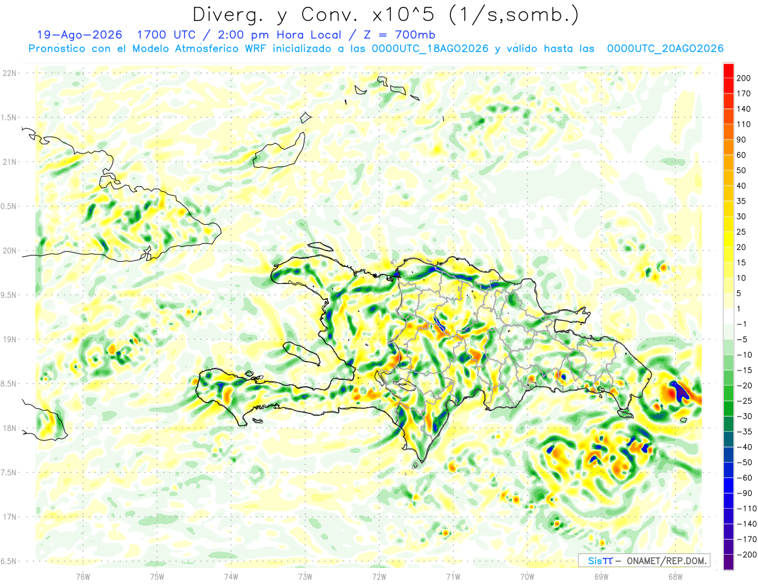Click the initialization time '0000UTC_18AGO2026'
Viewport: 758px width, 585px height.
(x=430, y=49)
